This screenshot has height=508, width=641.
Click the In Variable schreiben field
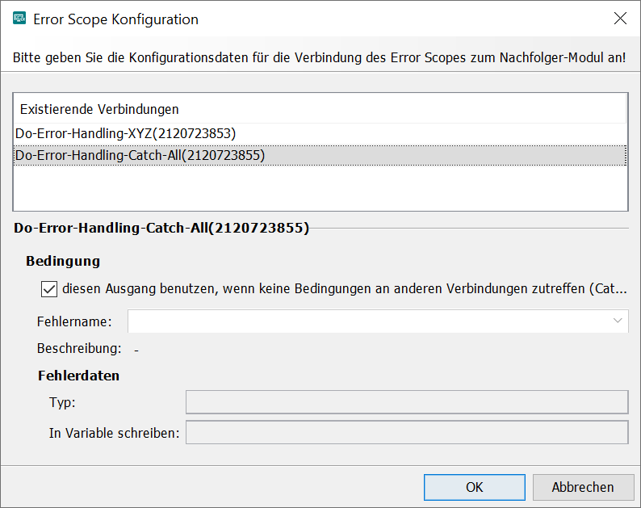406,433
